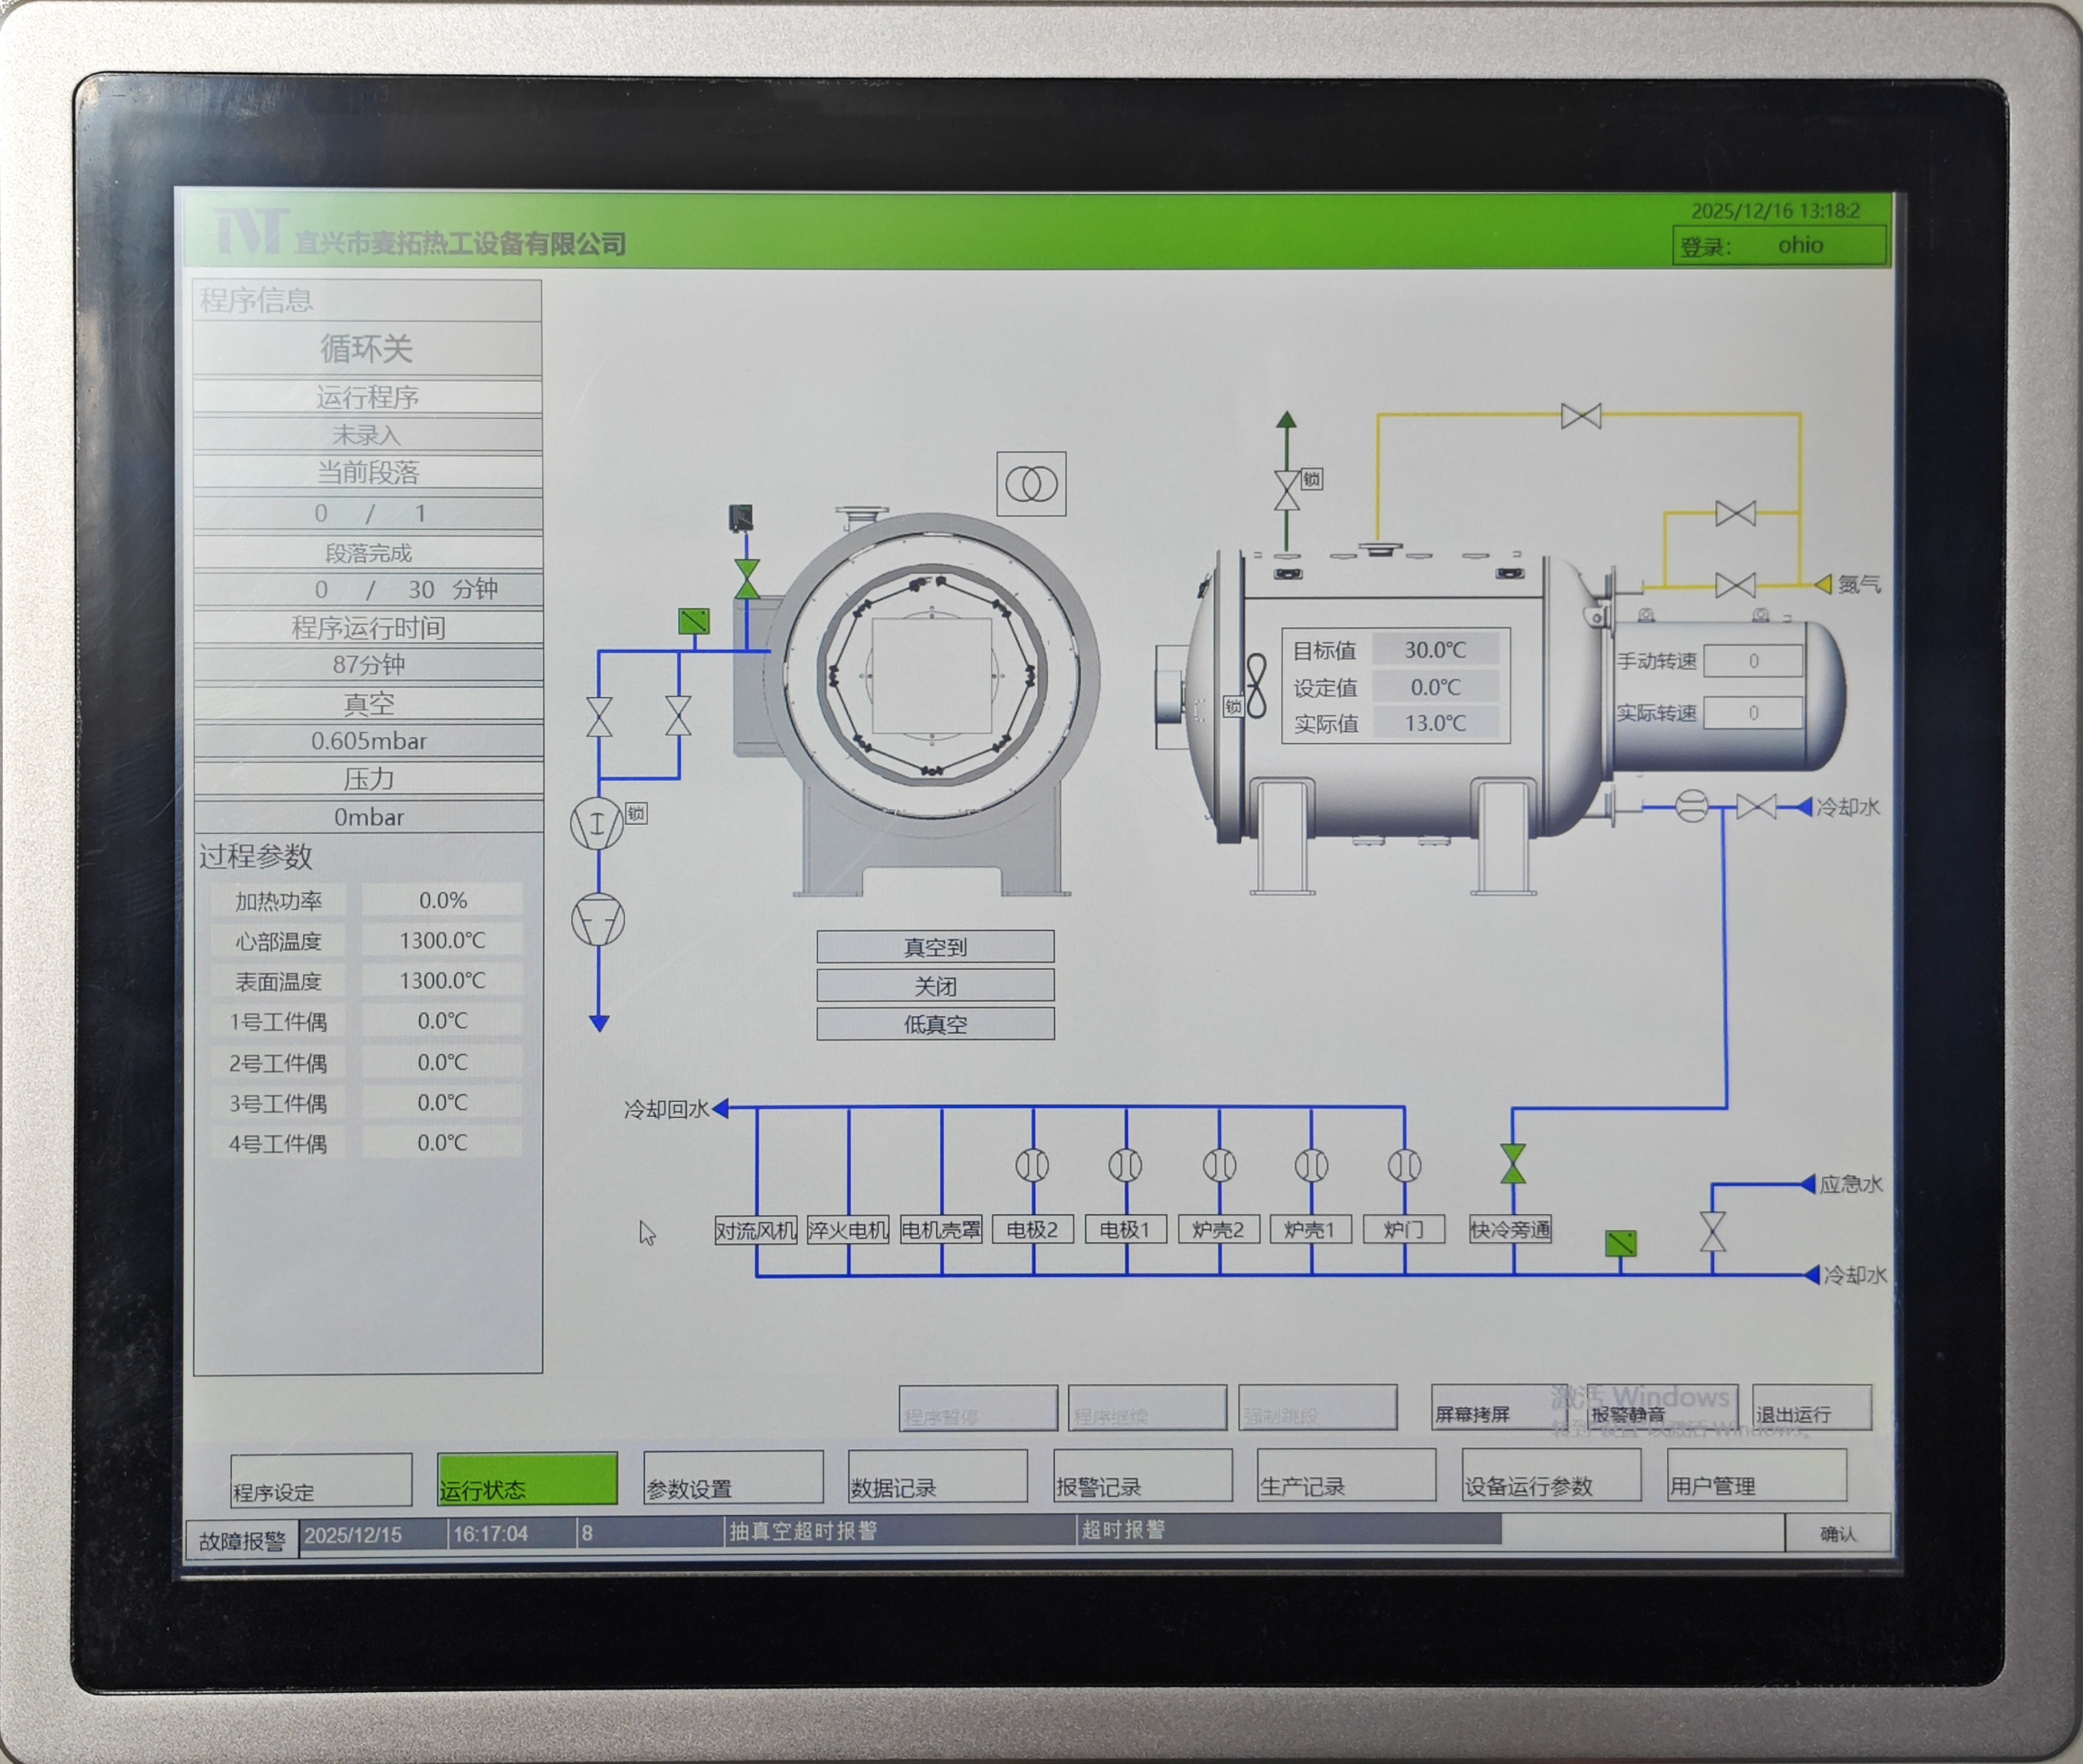Image resolution: width=2083 pixels, height=1764 pixels.
Task: Open the 报警记录 tab
Action: 1144,1475
